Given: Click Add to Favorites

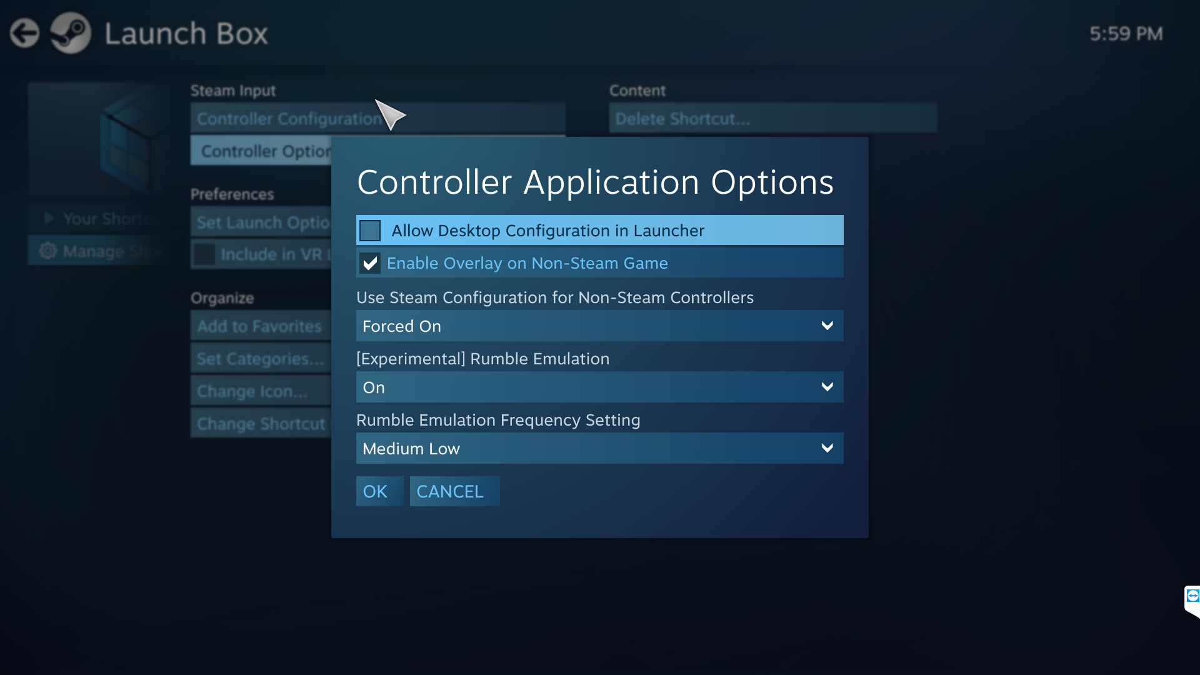Looking at the screenshot, I should click(x=261, y=326).
